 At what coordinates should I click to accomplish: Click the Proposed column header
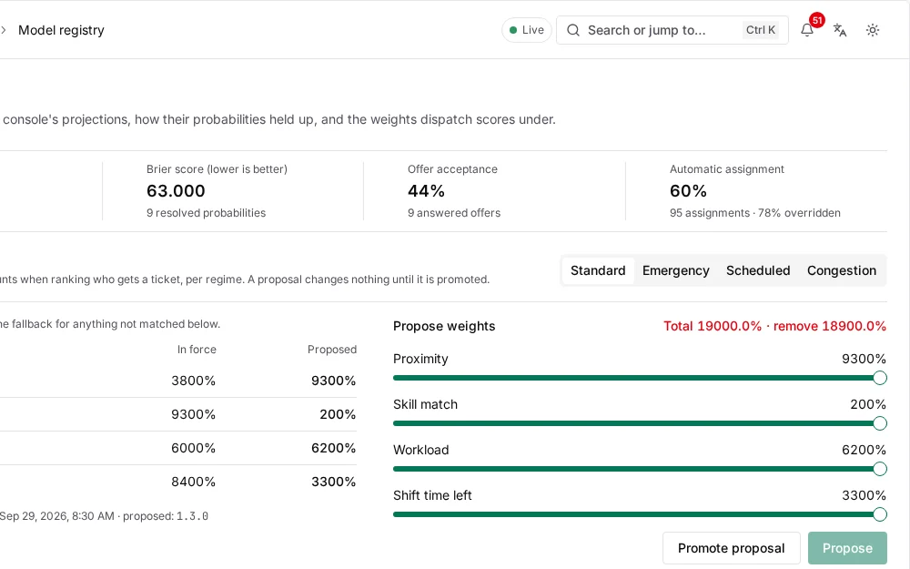pos(332,350)
